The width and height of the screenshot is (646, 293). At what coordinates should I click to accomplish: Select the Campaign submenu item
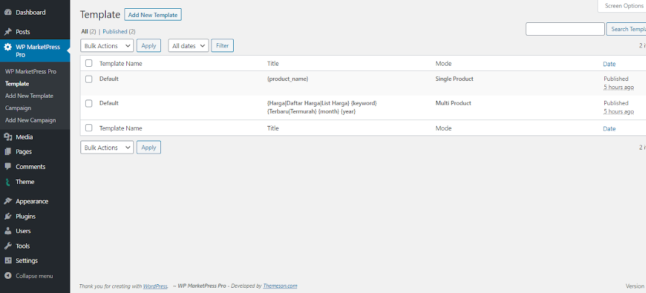click(18, 108)
